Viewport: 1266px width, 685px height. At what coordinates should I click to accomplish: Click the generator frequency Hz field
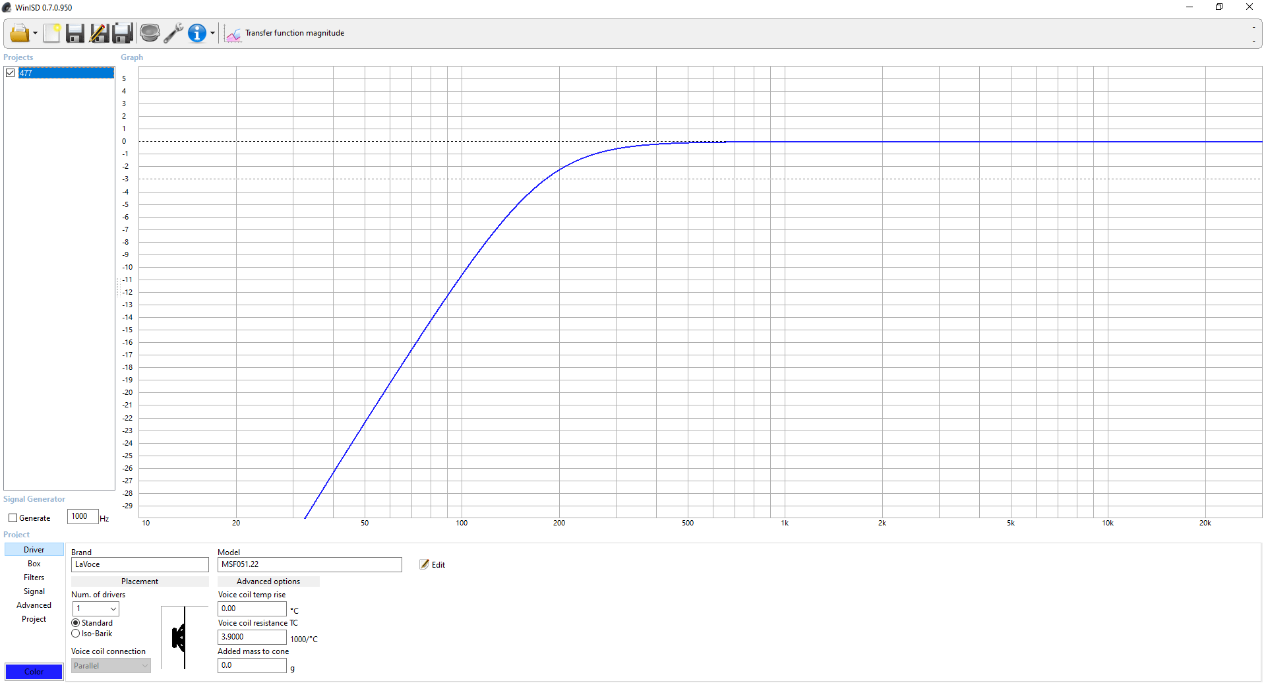(83, 516)
